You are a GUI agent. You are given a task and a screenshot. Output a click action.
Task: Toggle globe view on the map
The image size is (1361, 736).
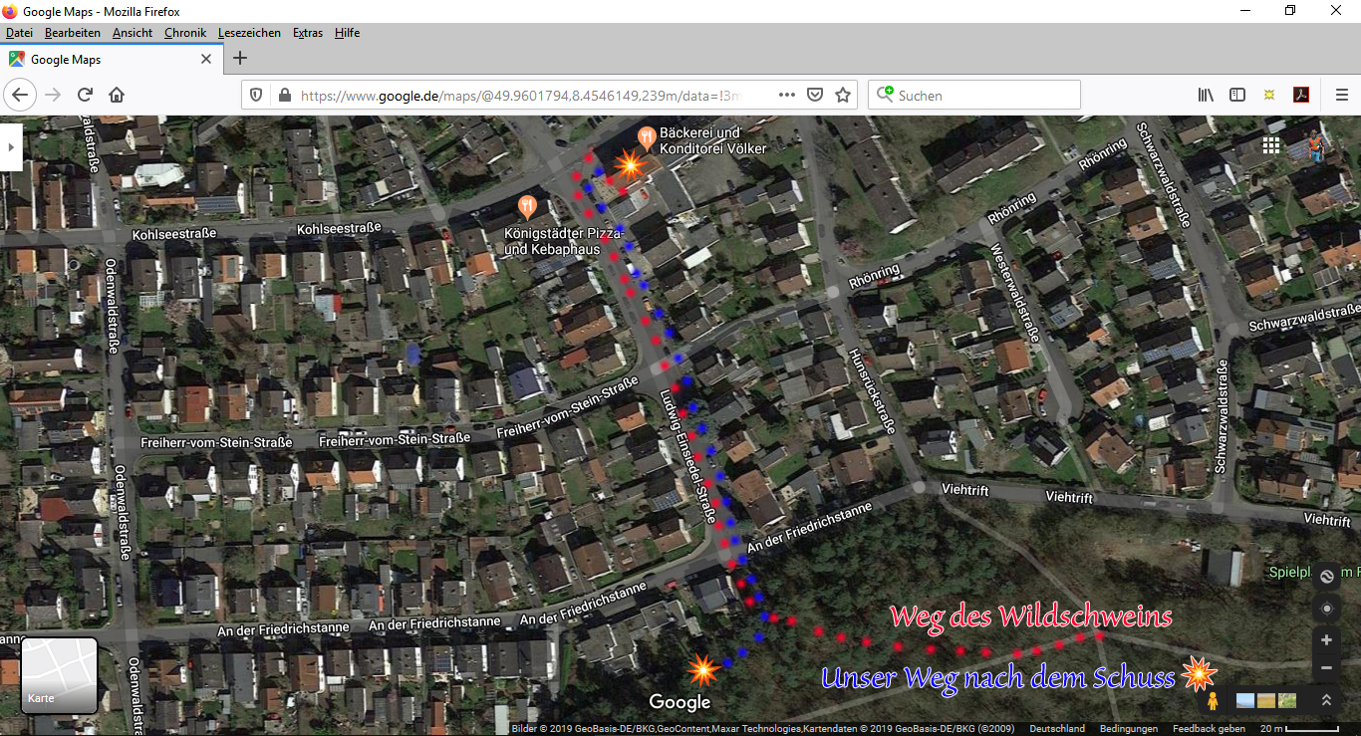coord(1326,576)
